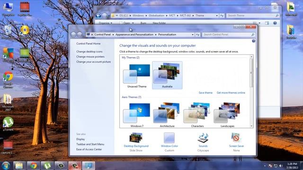Click the refresh button beside Control Panel address bar
This screenshot has width=303, height=170.
(197, 34)
